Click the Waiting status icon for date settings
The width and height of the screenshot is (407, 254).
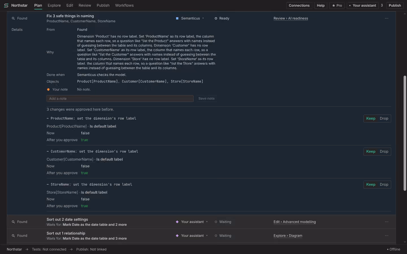click(x=216, y=222)
